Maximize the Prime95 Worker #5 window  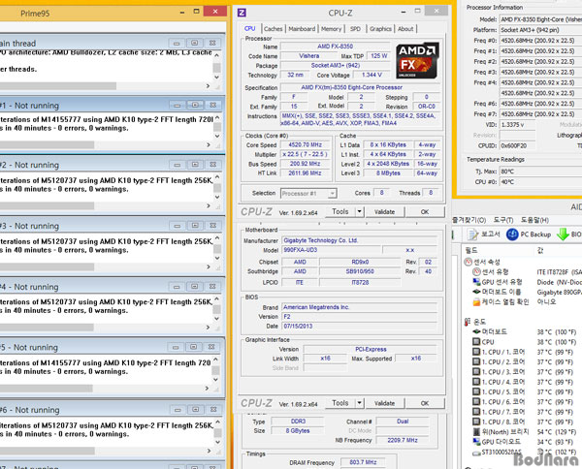[x=193, y=347]
